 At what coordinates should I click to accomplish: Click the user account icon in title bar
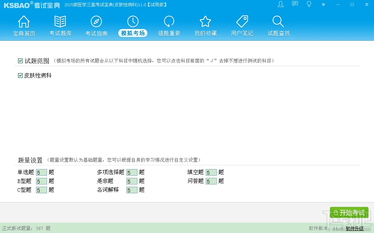pyautogui.click(x=281, y=4)
